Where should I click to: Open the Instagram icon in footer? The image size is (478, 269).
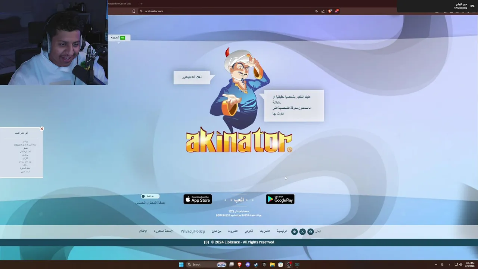(294, 232)
